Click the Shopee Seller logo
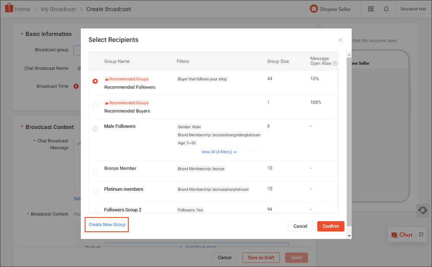 pos(330,9)
